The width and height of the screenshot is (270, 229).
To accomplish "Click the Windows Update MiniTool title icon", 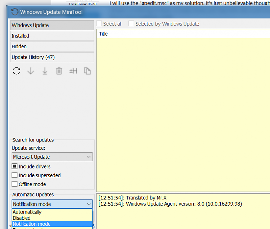I will pos(14,12).
